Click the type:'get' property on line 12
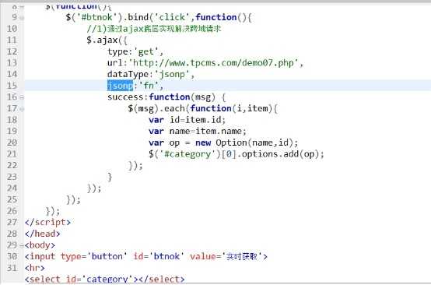The width and height of the screenshot is (431, 285). 135,51
